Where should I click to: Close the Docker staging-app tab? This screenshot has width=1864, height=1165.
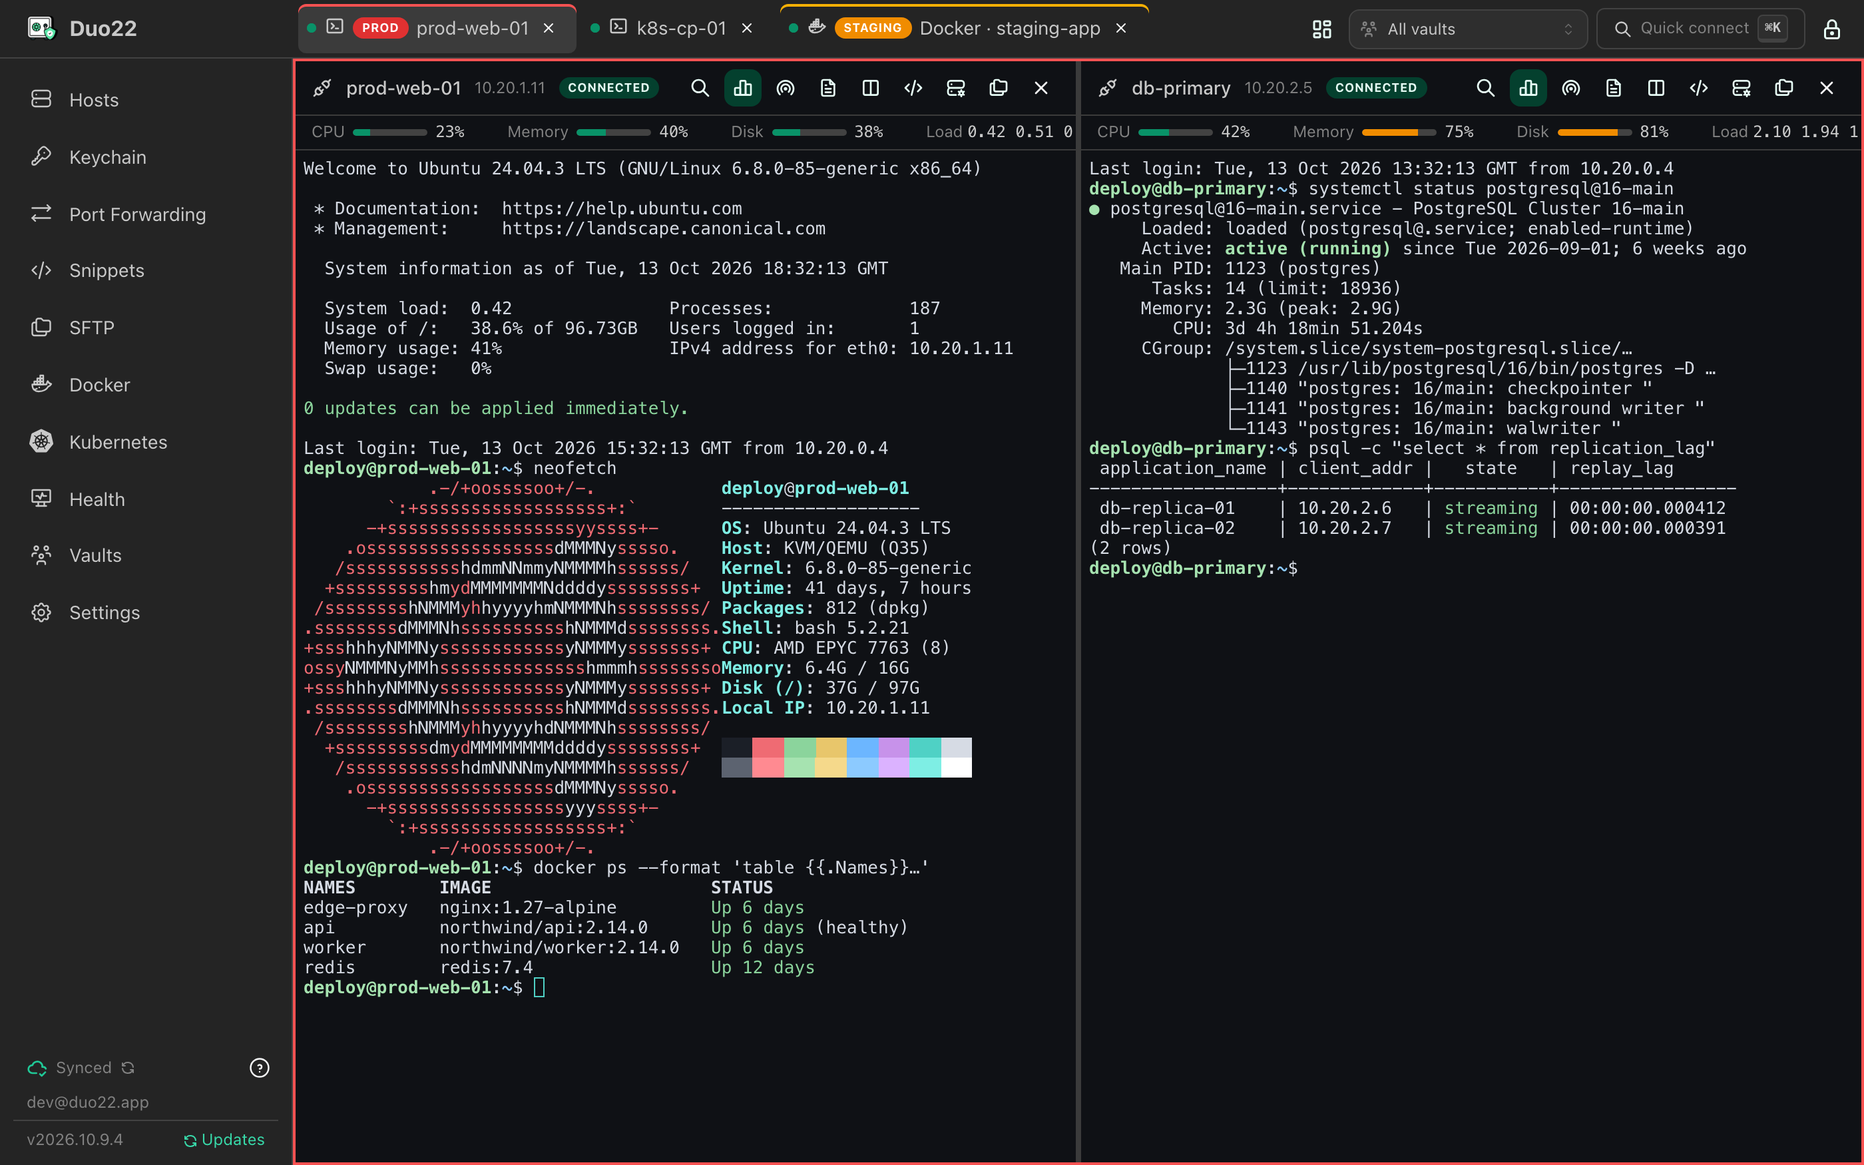click(1120, 29)
